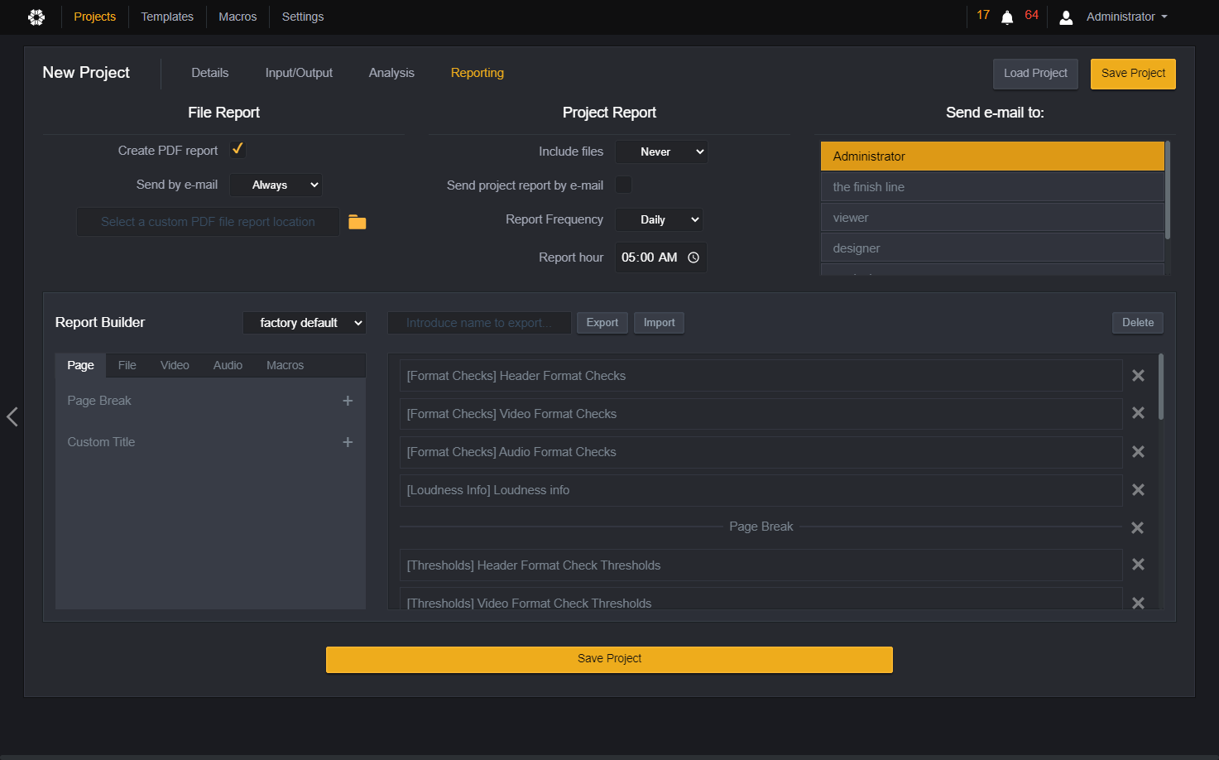Open Audio tab in Report Builder
The height and width of the screenshot is (760, 1219).
[x=228, y=365]
